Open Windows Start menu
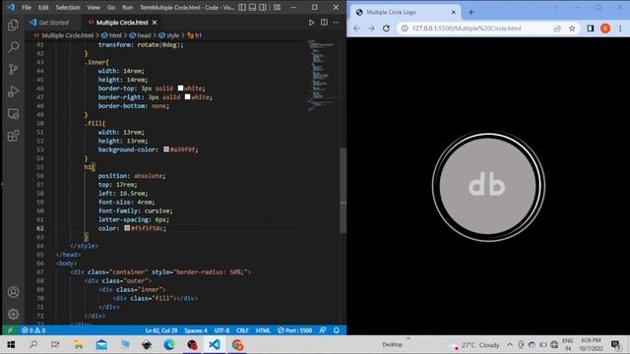630x354 pixels. click(x=11, y=345)
